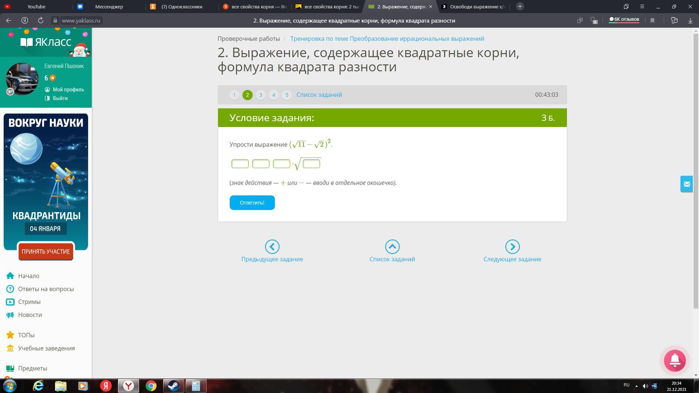699x393 pixels.
Task: Switch to the Одноклассники tab
Action: pos(182,7)
